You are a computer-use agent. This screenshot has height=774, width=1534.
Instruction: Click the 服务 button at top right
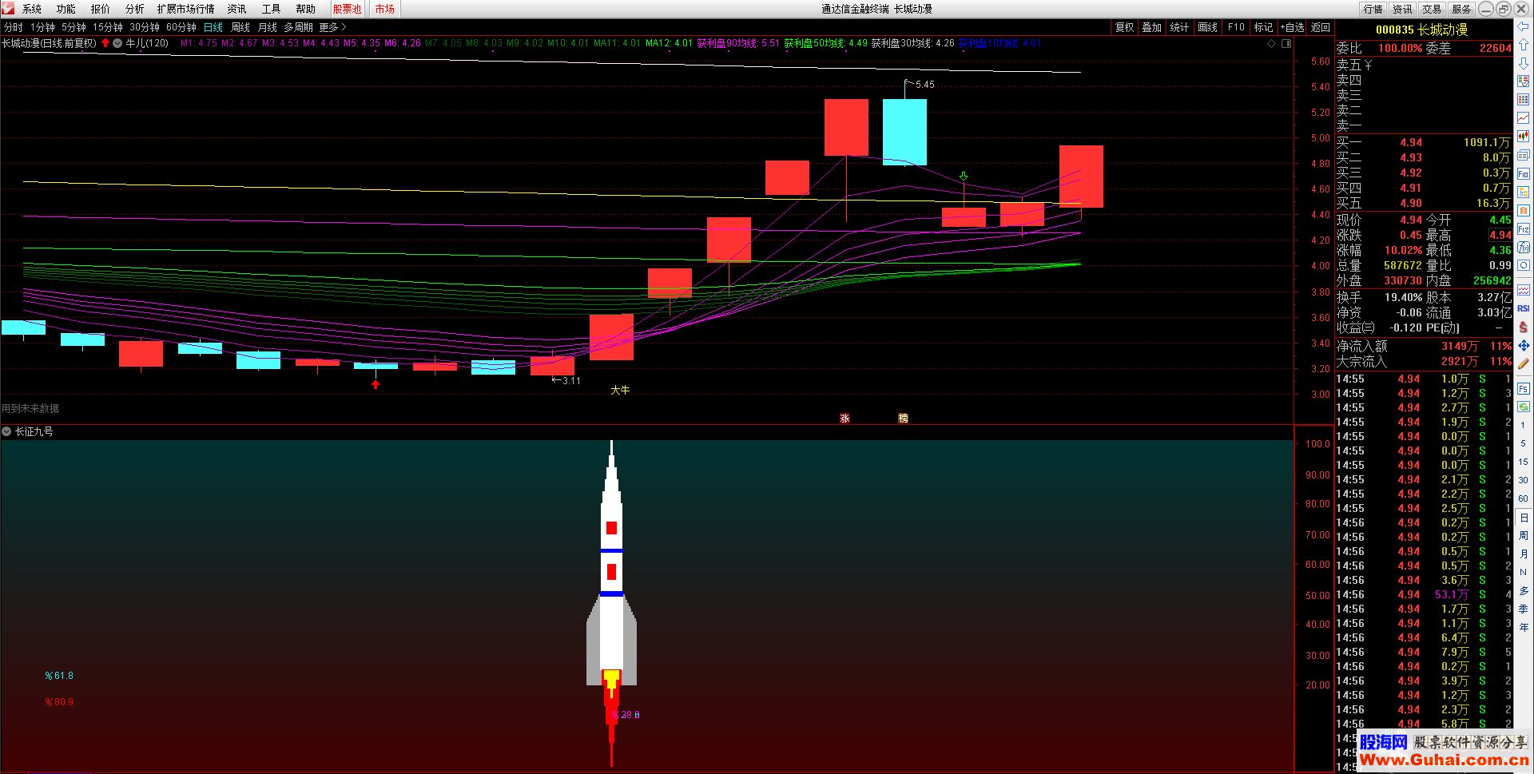(x=1462, y=9)
